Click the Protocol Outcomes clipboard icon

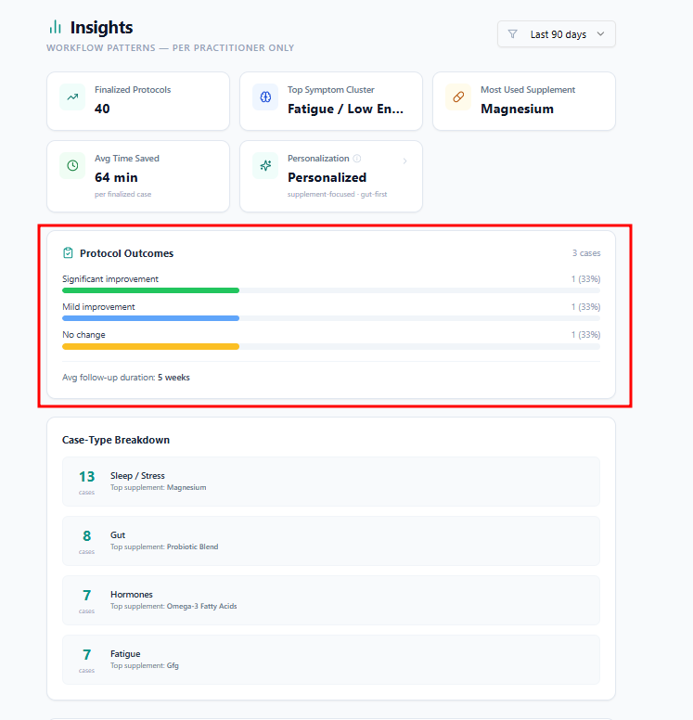(x=68, y=253)
